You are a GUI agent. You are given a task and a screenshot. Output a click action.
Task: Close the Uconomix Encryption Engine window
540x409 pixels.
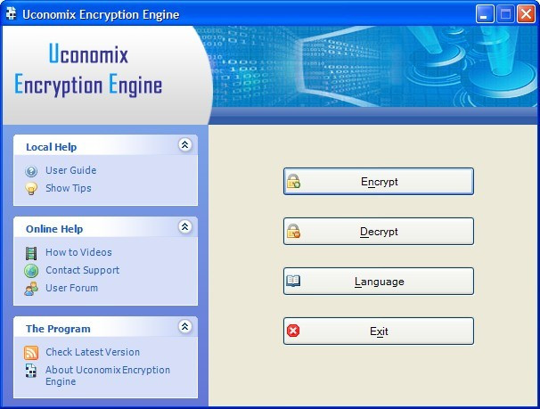[527, 14]
